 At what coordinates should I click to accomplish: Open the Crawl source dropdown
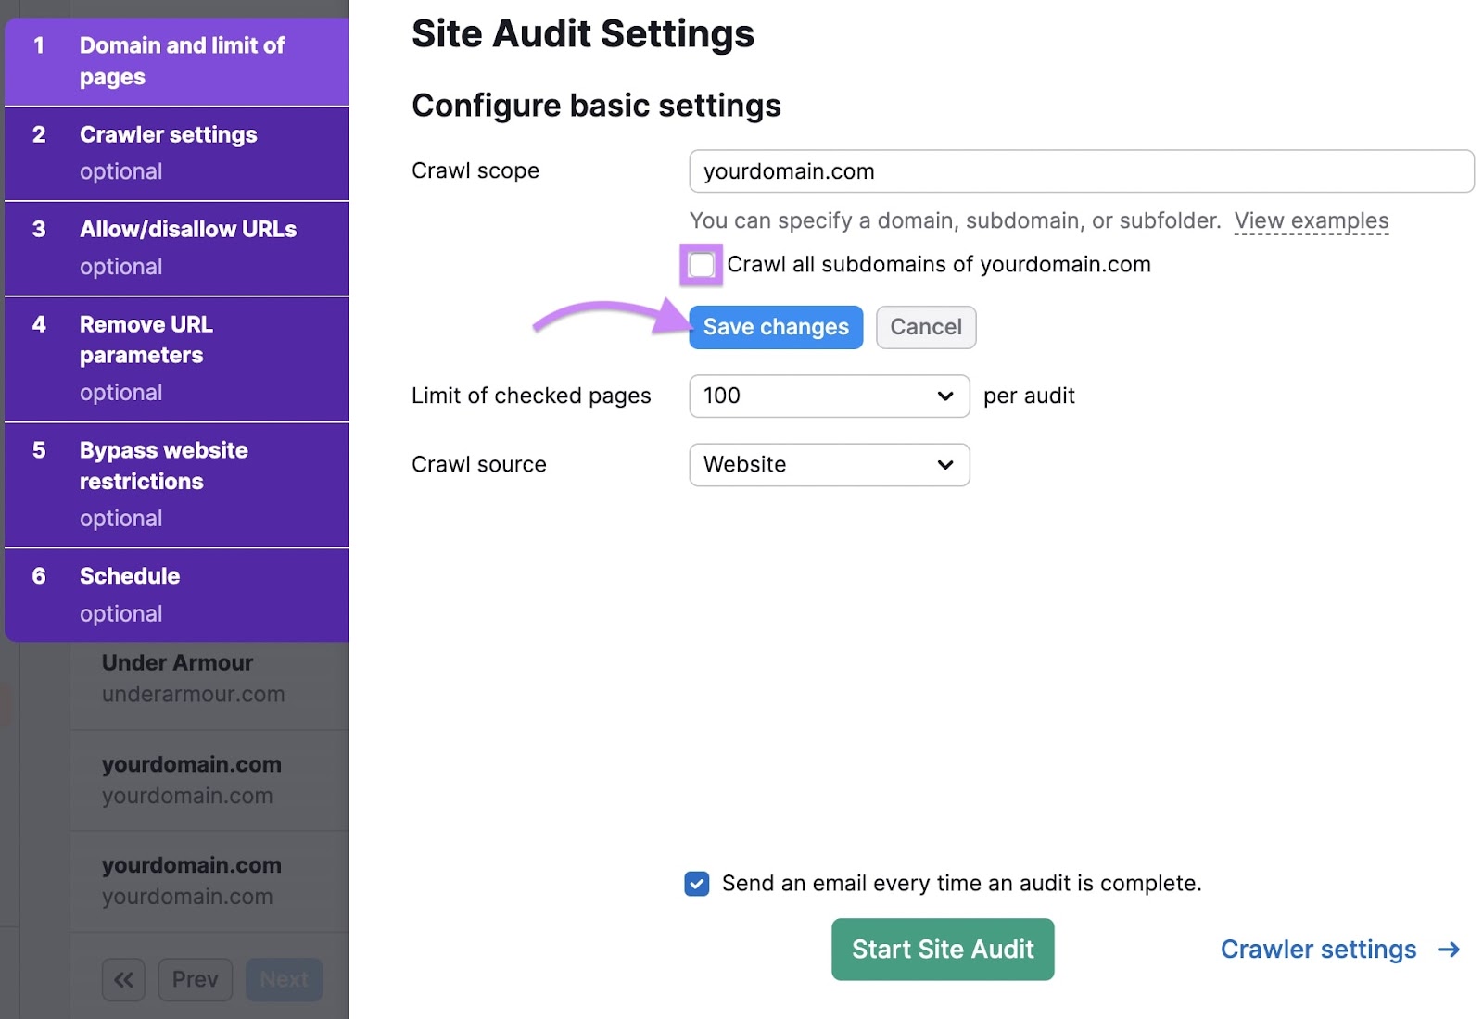pos(828,465)
